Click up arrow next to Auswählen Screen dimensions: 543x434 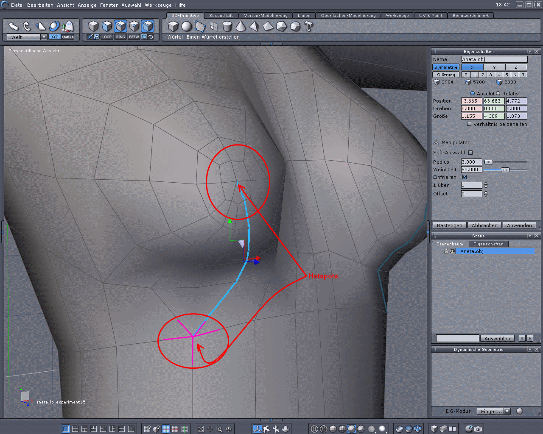coord(530,338)
